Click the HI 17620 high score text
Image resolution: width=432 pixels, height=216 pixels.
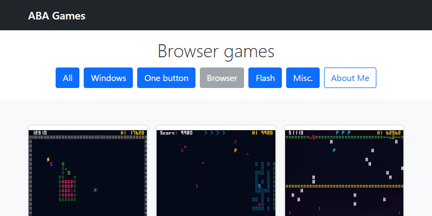133,132
